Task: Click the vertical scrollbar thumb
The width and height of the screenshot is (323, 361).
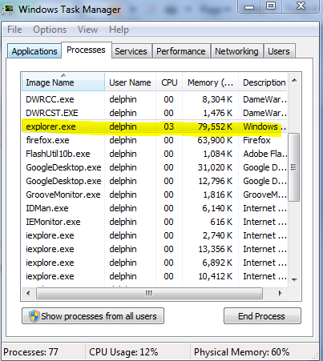Action: pyautogui.click(x=294, y=167)
